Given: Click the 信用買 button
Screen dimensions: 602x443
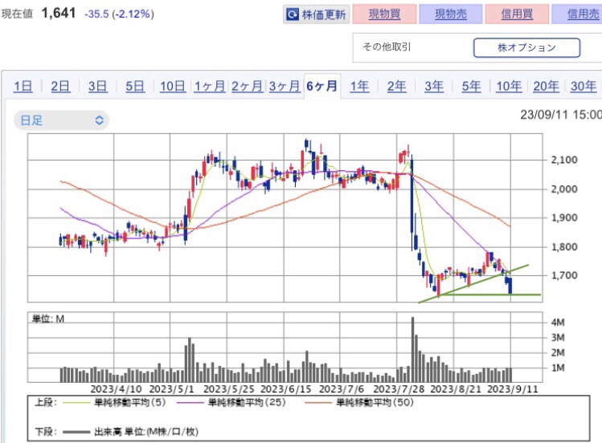Looking at the screenshot, I should coord(517,14).
